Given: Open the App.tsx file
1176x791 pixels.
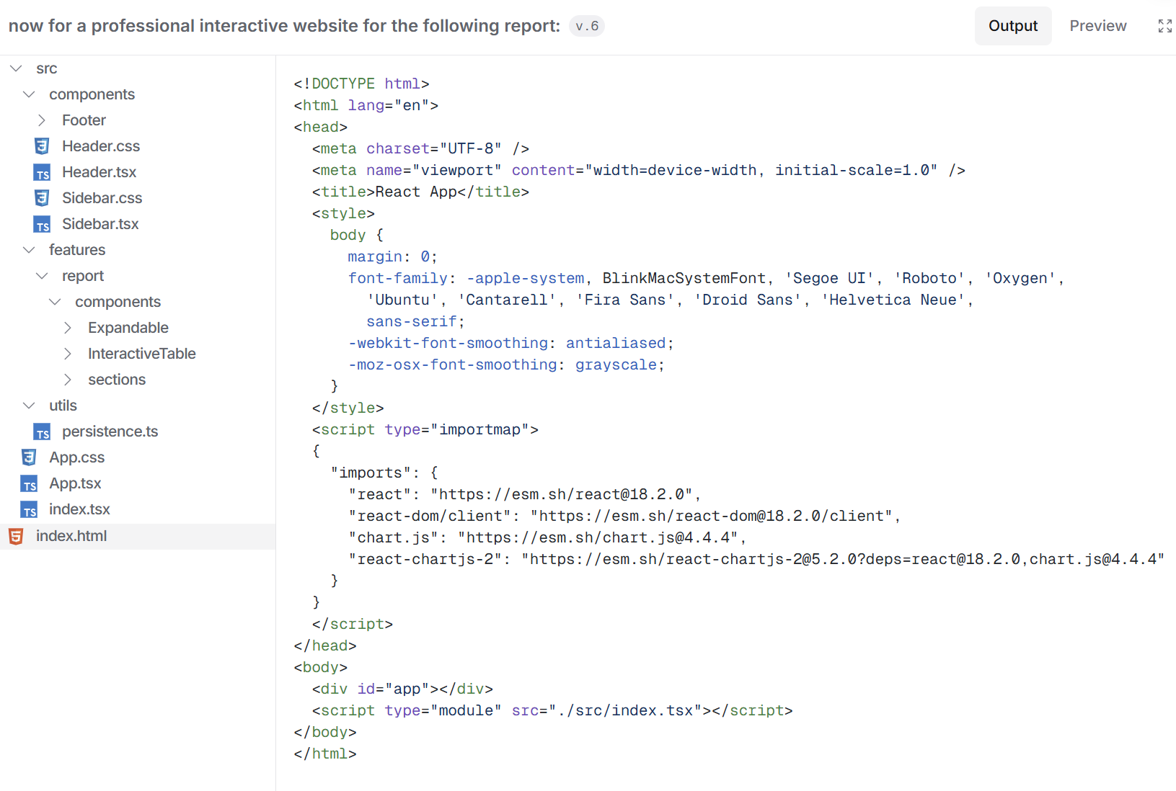Looking at the screenshot, I should 75,483.
